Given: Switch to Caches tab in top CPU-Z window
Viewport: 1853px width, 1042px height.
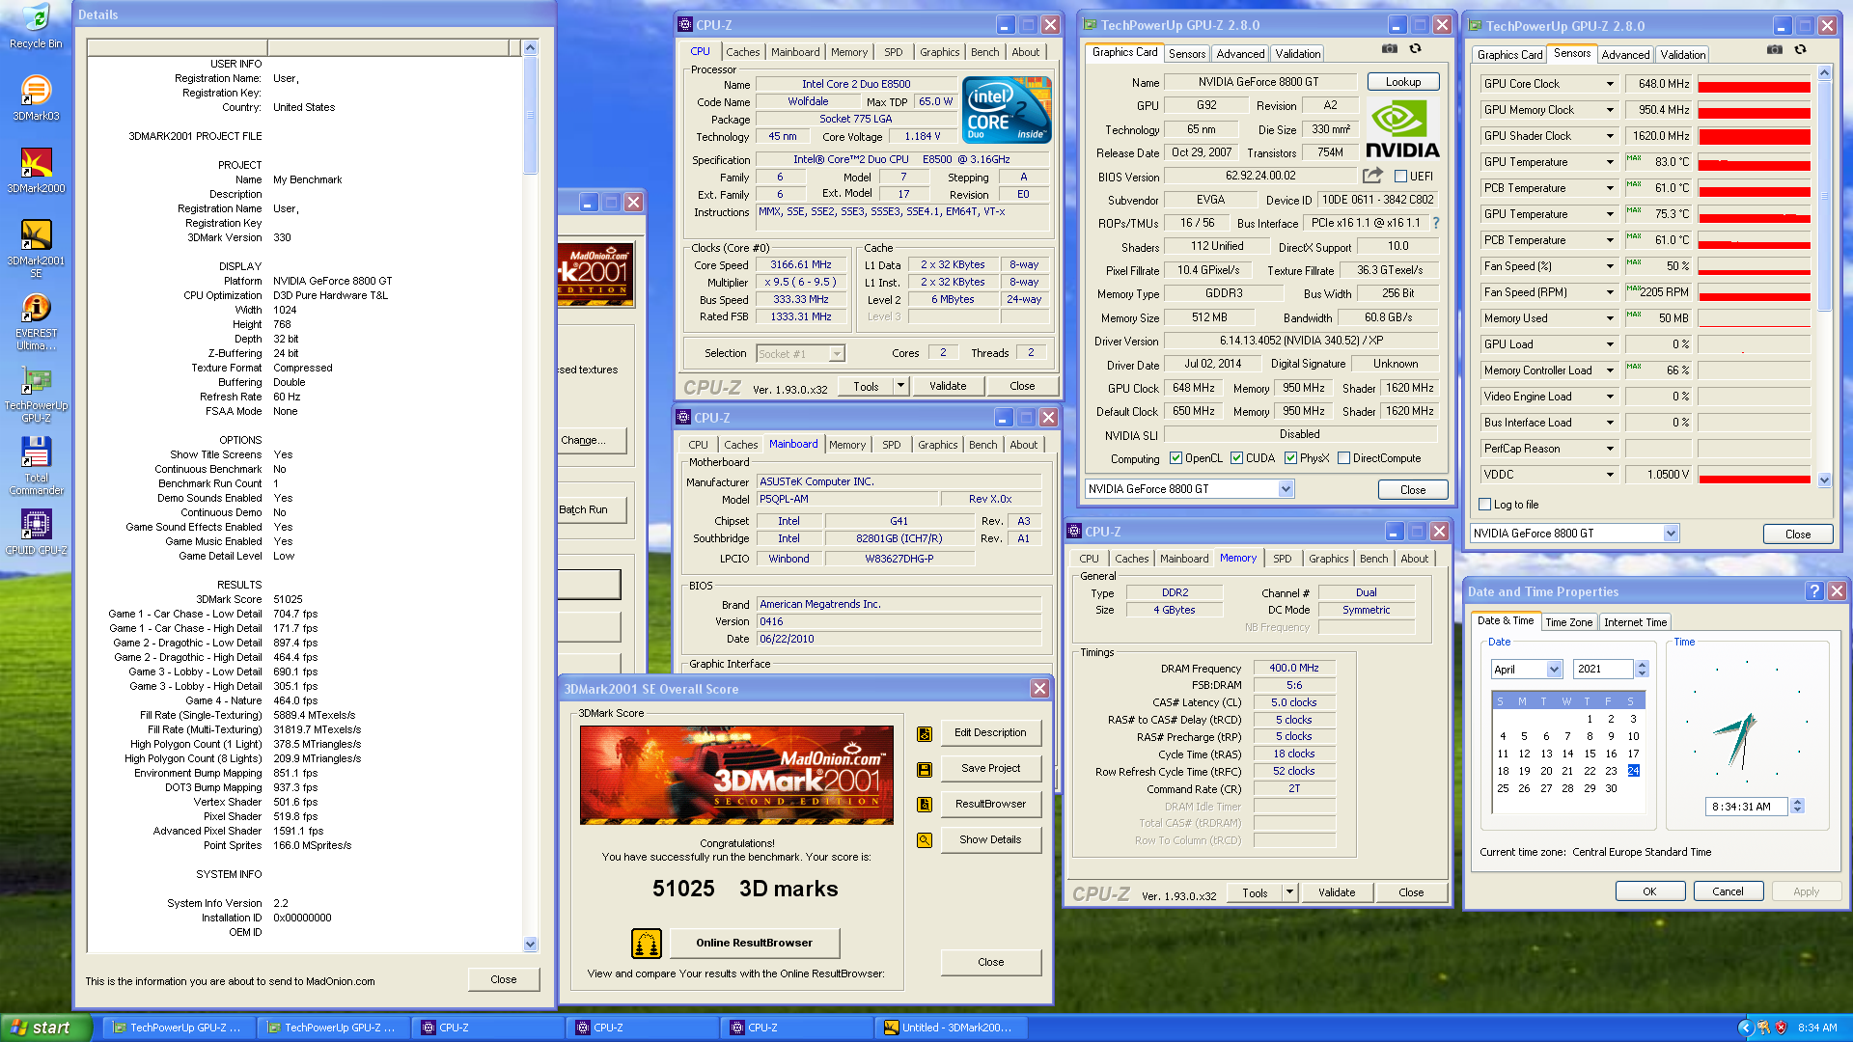Looking at the screenshot, I should pyautogui.click(x=742, y=52).
